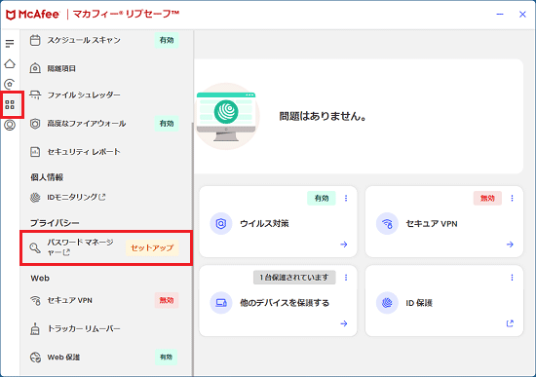Click the McAfee logo in title bar
The image size is (536, 377).
(33, 15)
